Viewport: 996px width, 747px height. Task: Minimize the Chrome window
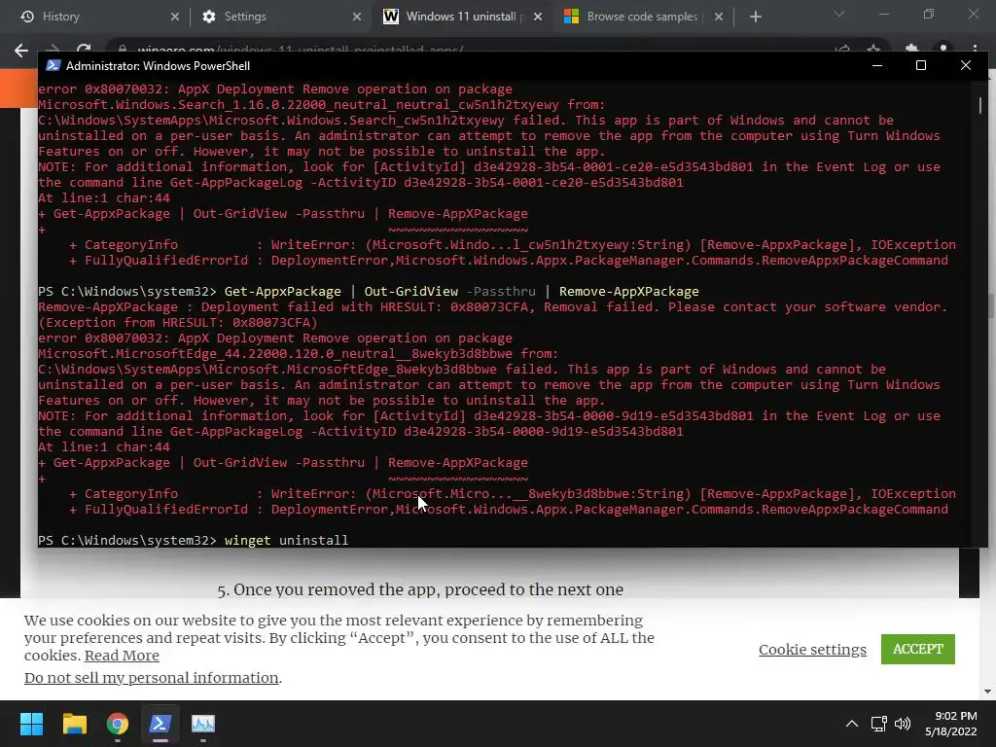(883, 14)
